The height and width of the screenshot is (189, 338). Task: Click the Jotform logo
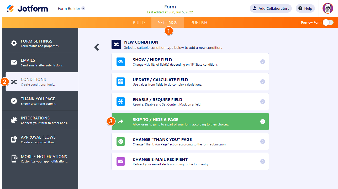(x=27, y=8)
